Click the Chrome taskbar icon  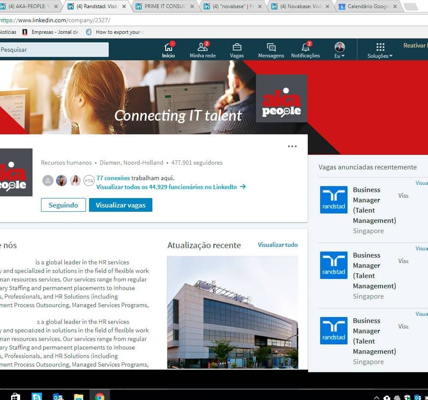tap(100, 397)
